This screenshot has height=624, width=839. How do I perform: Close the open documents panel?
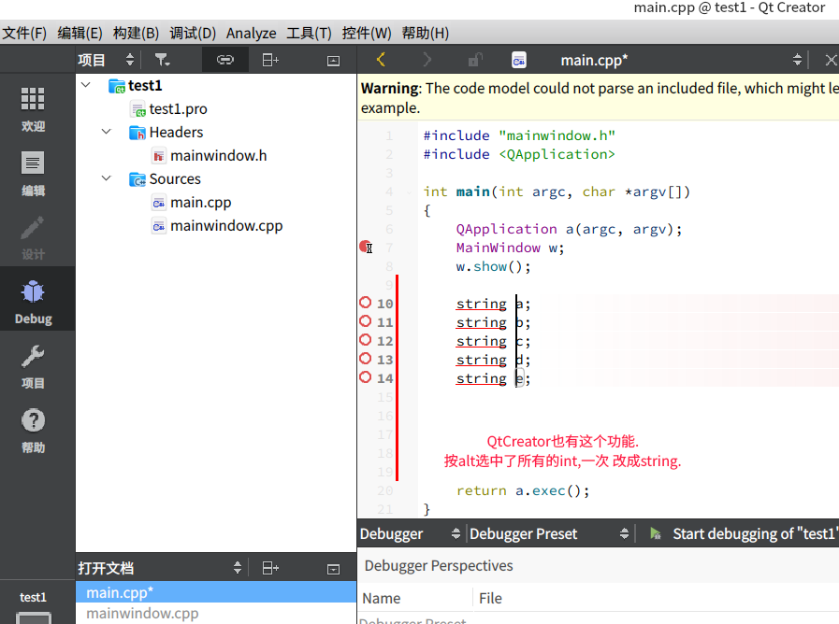[333, 569]
